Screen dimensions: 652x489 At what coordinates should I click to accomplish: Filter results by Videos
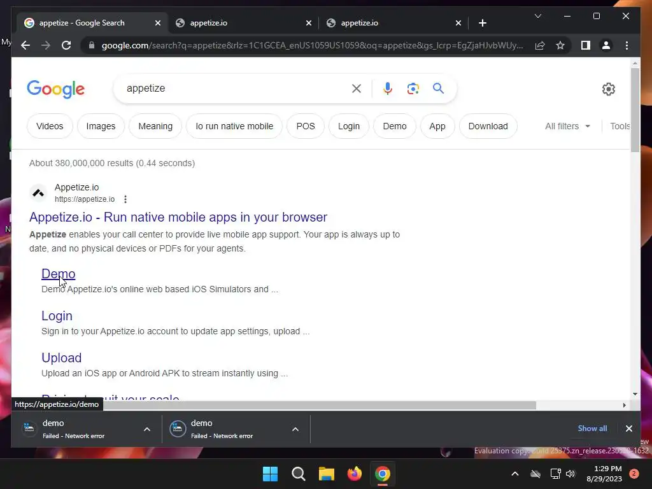click(x=50, y=126)
